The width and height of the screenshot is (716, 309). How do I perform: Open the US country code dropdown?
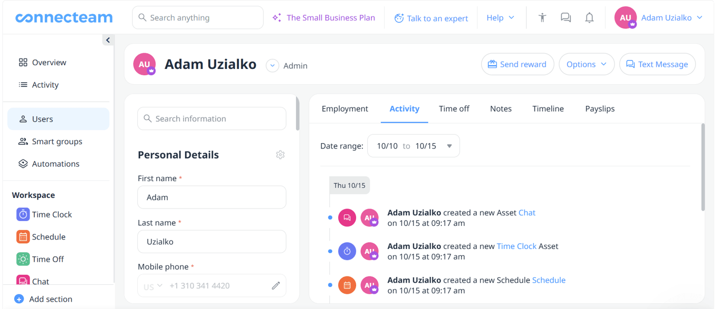click(153, 286)
